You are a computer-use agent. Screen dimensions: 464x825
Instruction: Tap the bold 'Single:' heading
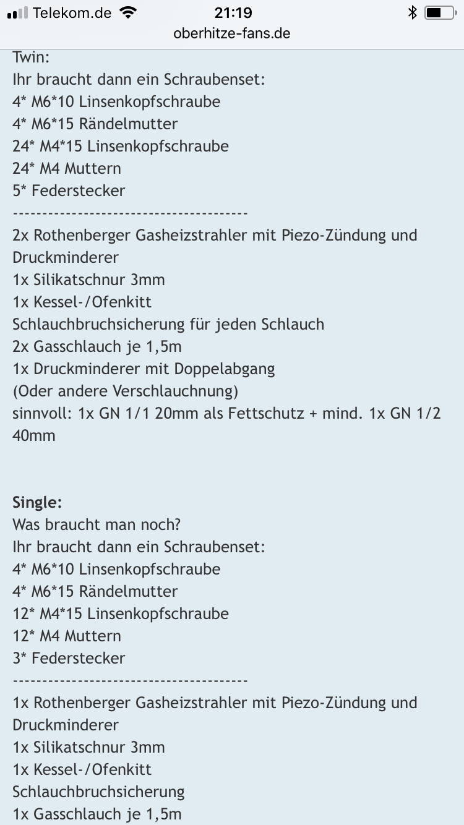click(37, 502)
